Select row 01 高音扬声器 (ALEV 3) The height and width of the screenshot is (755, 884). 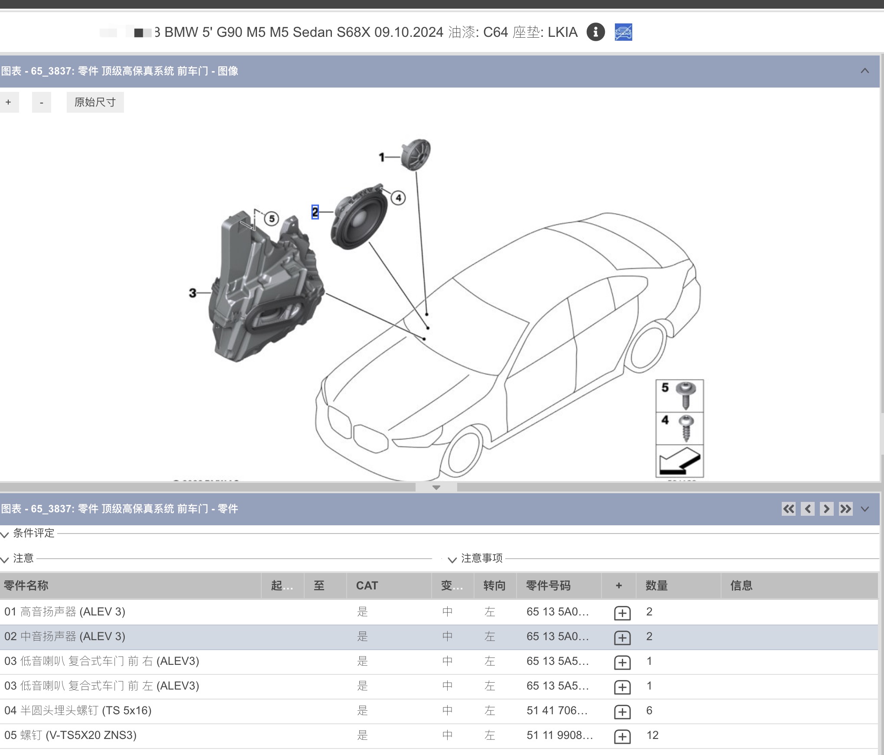tap(439, 612)
